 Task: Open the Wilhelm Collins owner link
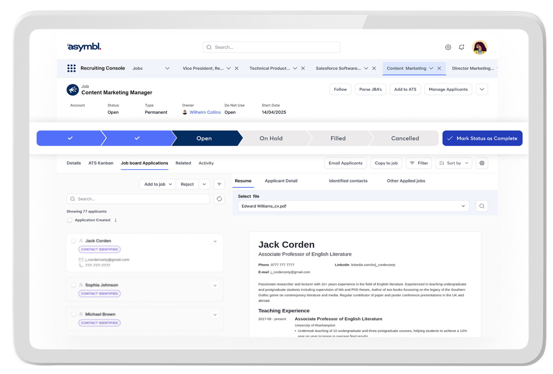(x=205, y=112)
